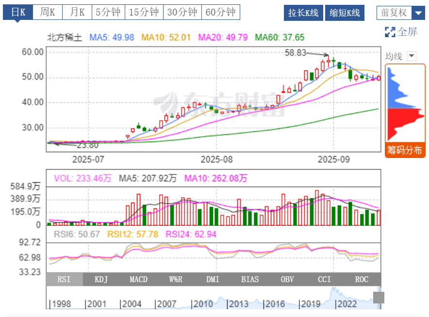Screen dimensions: 429x317
Task: Click the 拉长K线 button
Action: coord(303,13)
